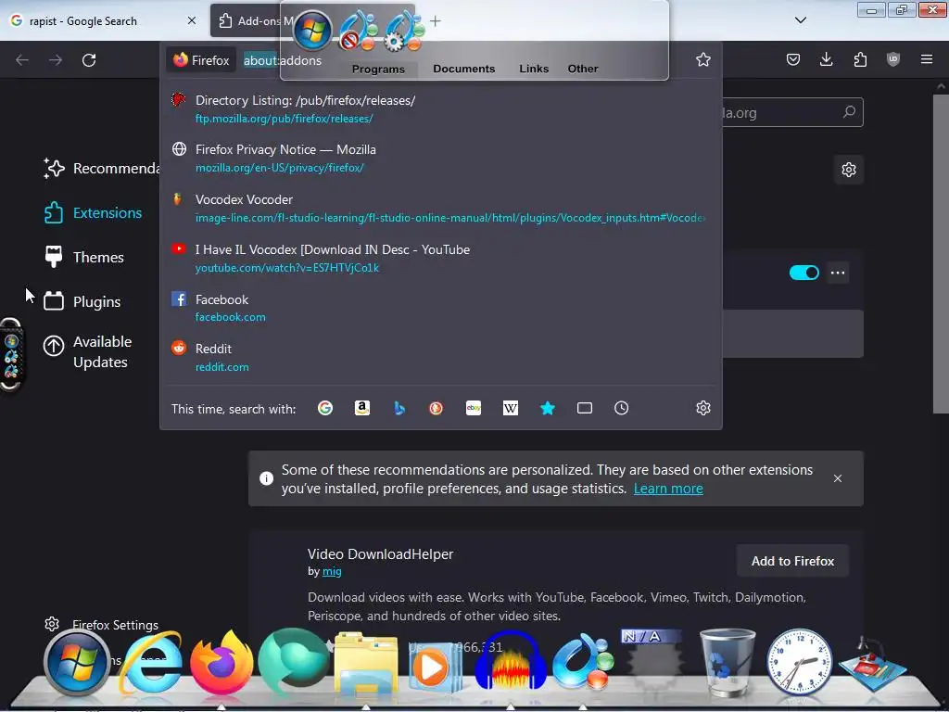
Task: Switch to the rapist - Google Search tab
Action: [x=103, y=20]
